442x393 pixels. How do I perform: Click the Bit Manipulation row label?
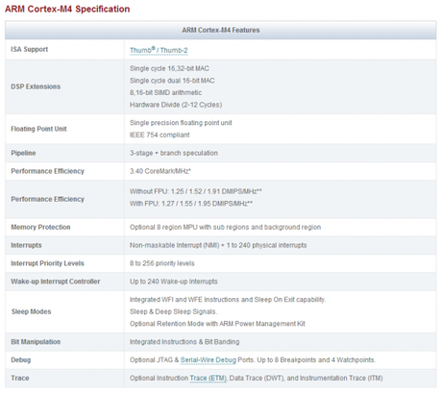pos(36,342)
